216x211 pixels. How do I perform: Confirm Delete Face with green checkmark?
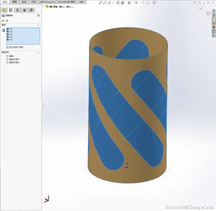coord(3,20)
